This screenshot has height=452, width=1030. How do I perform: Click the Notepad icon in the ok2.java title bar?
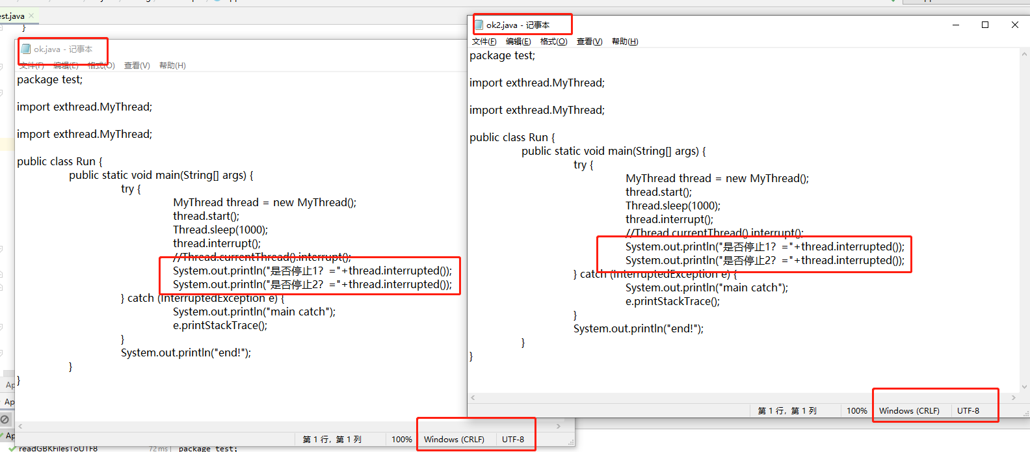pos(479,25)
